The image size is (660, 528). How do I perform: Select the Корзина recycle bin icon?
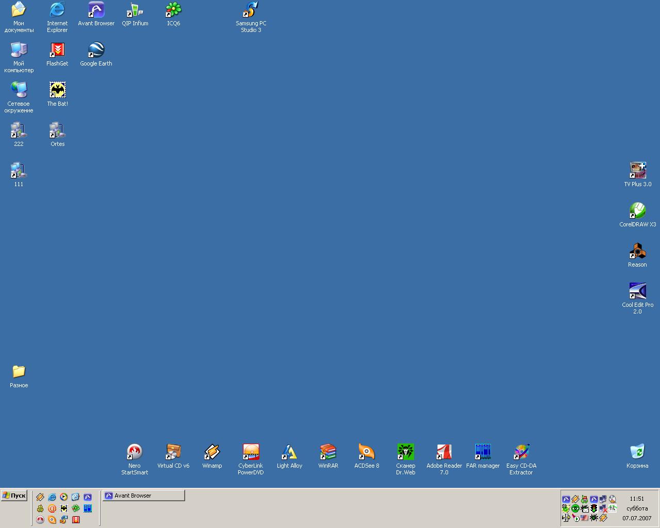[x=637, y=456]
